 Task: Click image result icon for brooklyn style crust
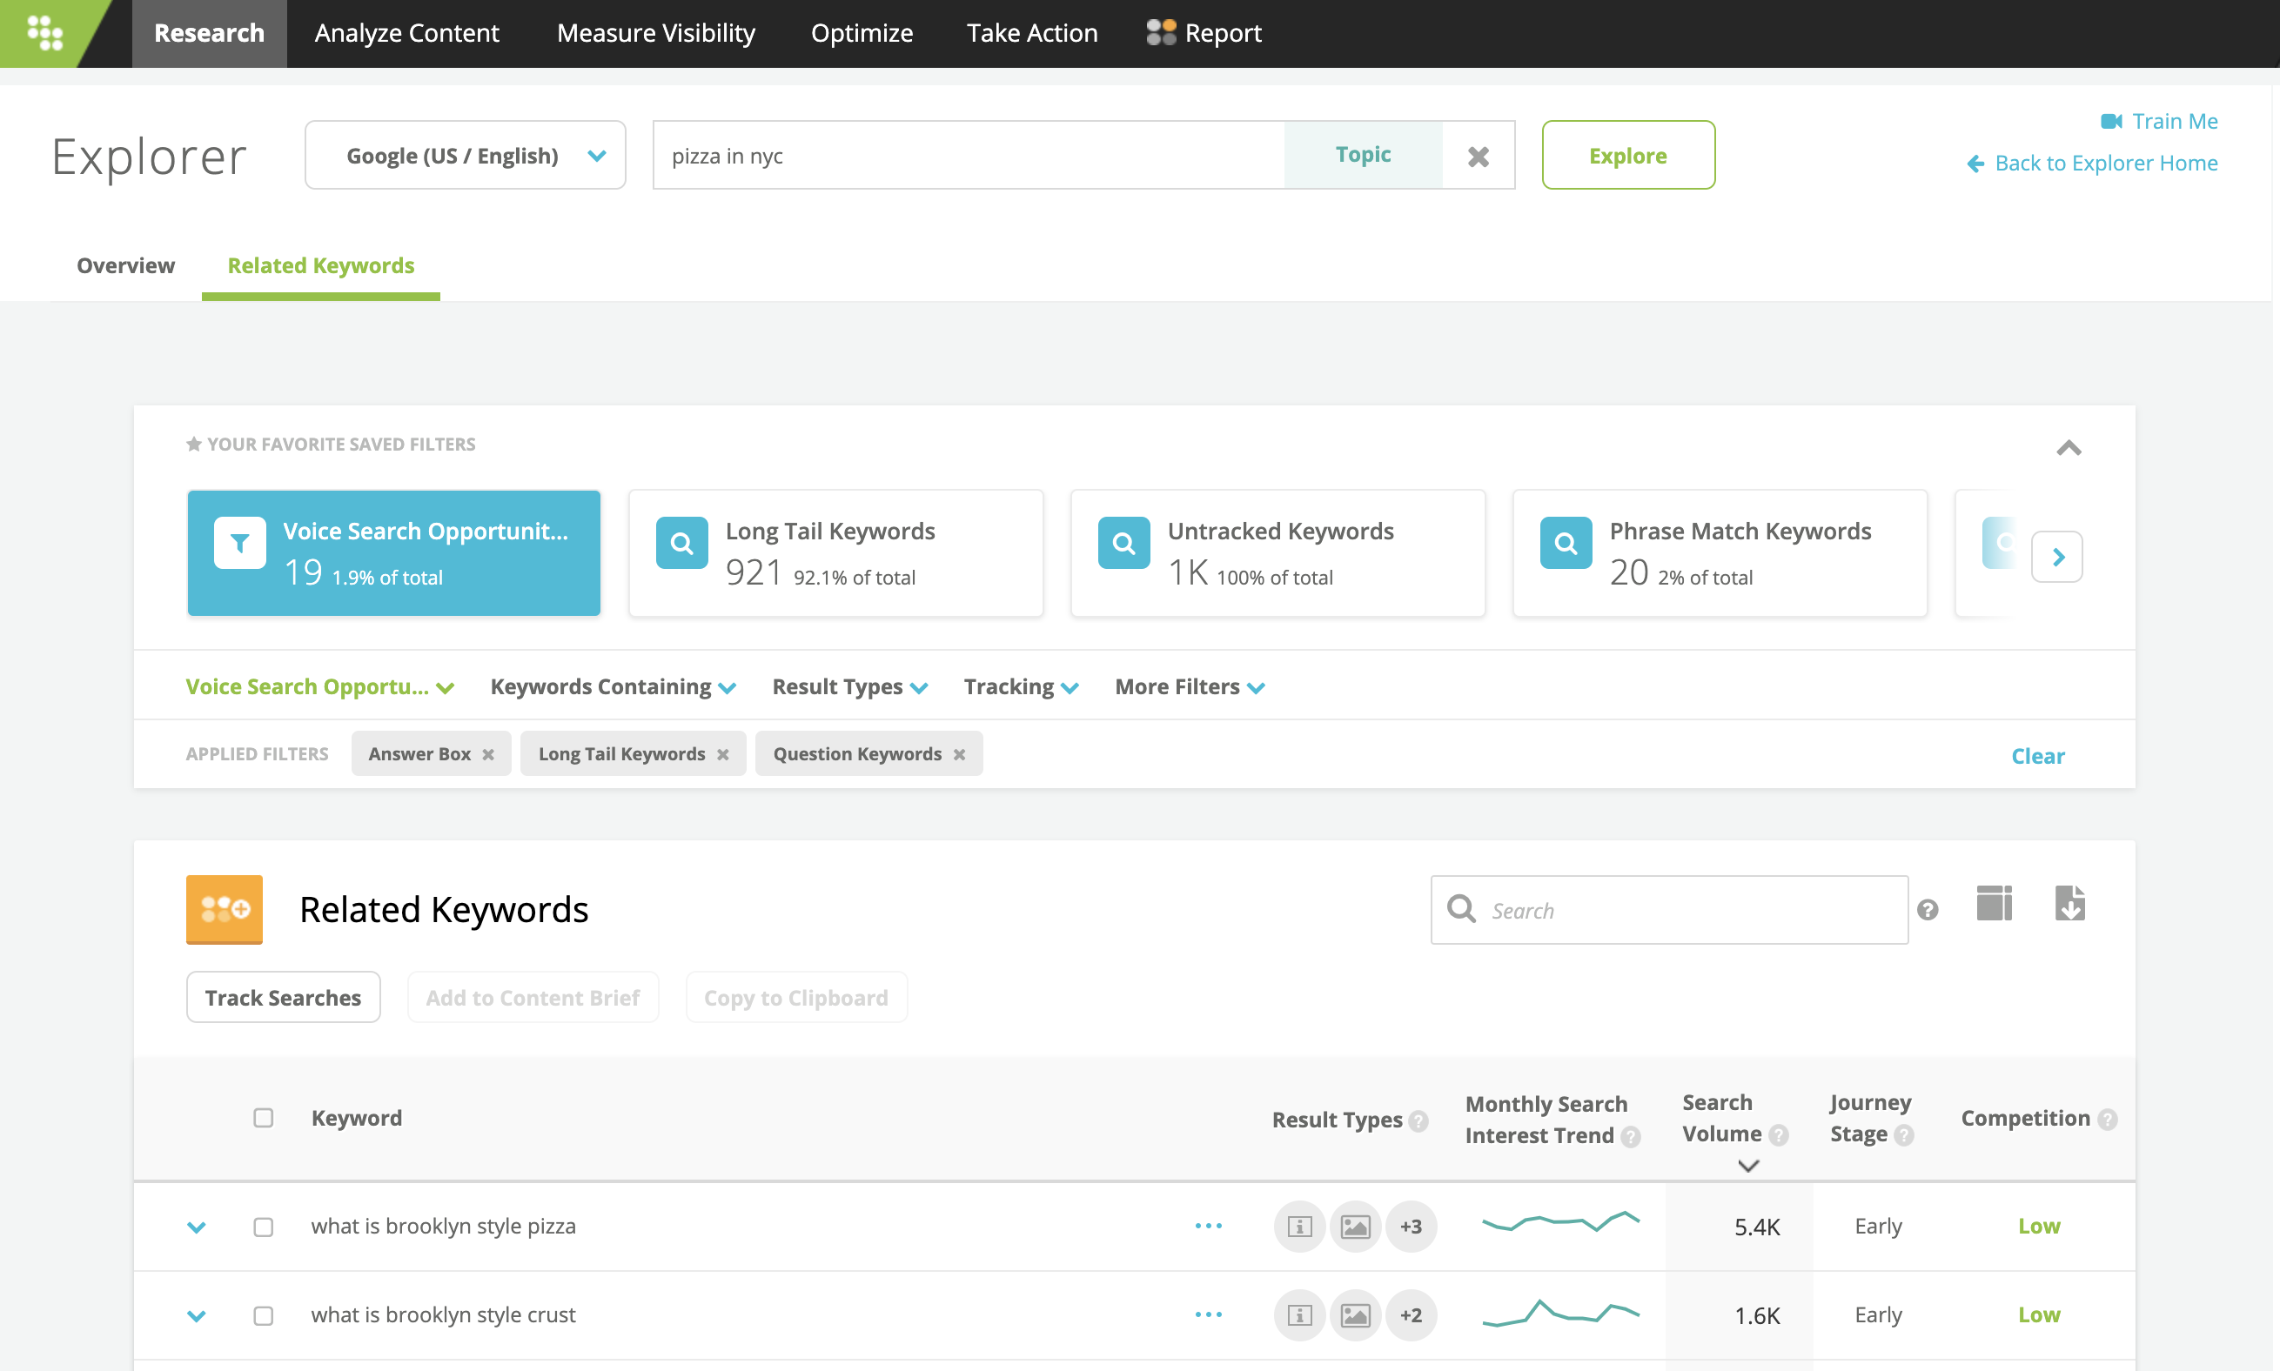(x=1355, y=1315)
